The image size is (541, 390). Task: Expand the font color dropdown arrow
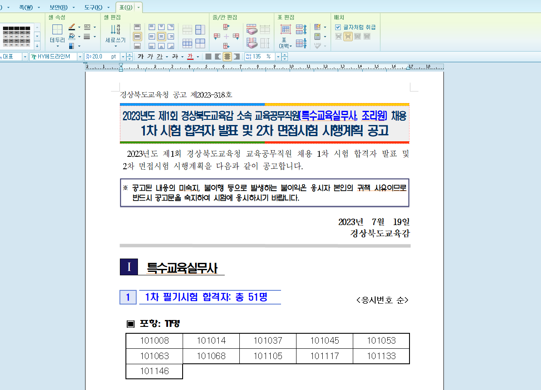[197, 57]
